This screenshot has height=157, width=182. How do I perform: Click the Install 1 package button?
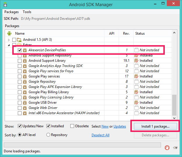(155, 126)
